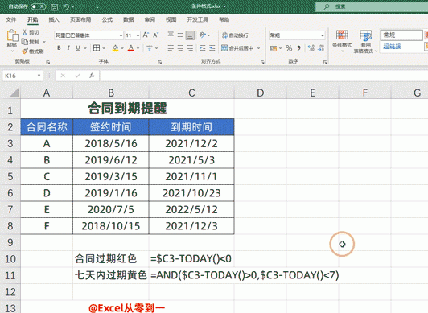Open the 文件 (File) tab
Viewport: 428px width, 313px height.
point(11,19)
